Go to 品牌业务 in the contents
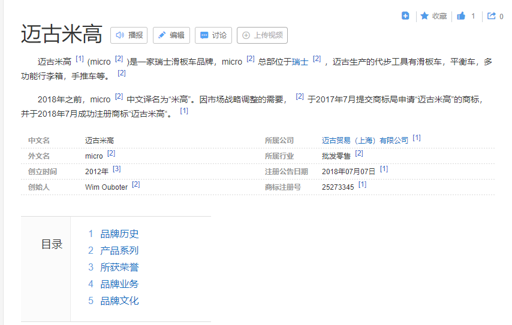 119,284
